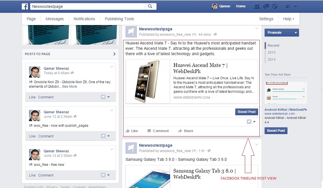The image size is (323, 188).
Task: Click Qamar profile picture in top bar
Action: pyautogui.click(x=214, y=6)
